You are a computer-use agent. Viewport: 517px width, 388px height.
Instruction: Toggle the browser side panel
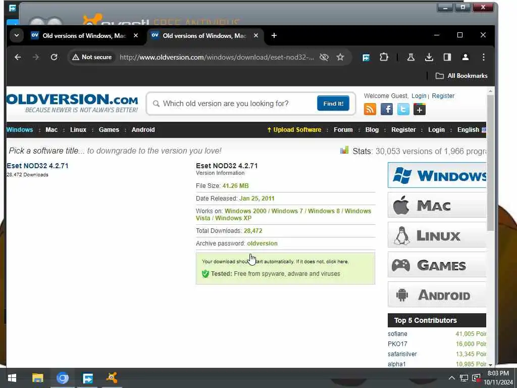point(447,57)
